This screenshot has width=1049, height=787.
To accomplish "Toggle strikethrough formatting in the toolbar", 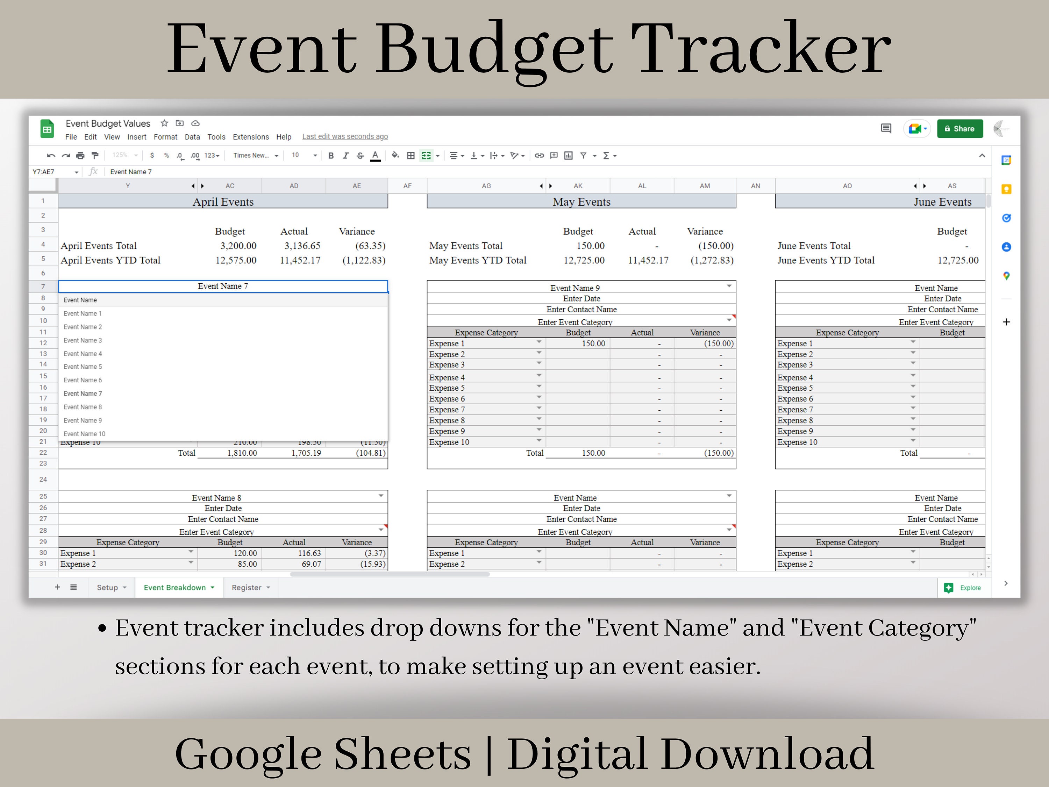I will click(x=360, y=155).
